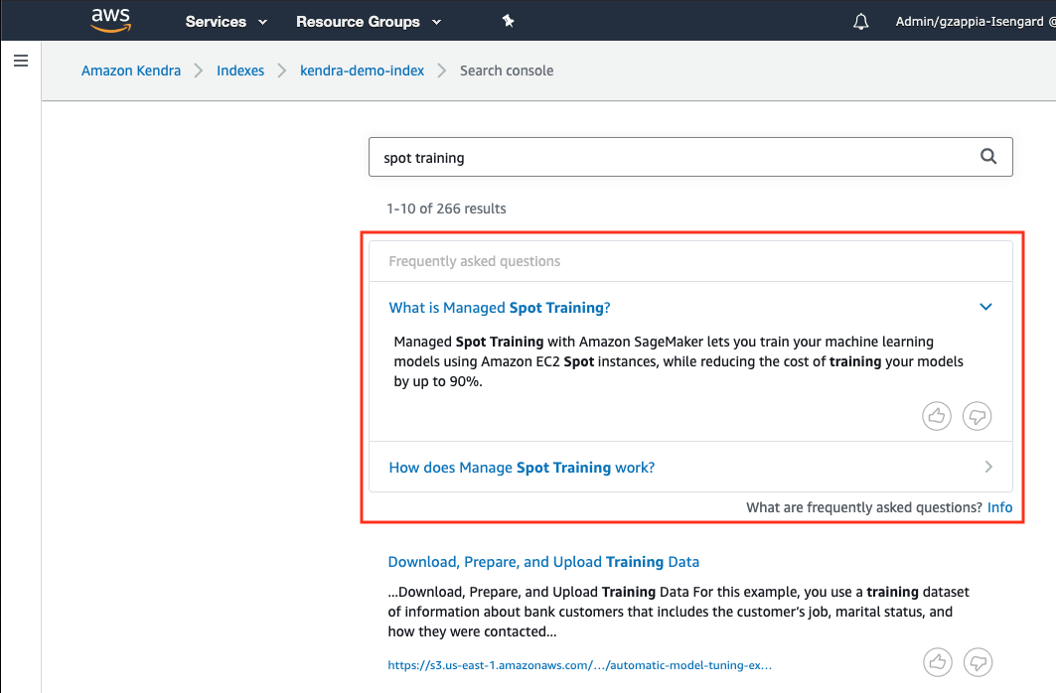Open Info link for frequently asked questions
This screenshot has width=1056, height=693.
coord(999,507)
